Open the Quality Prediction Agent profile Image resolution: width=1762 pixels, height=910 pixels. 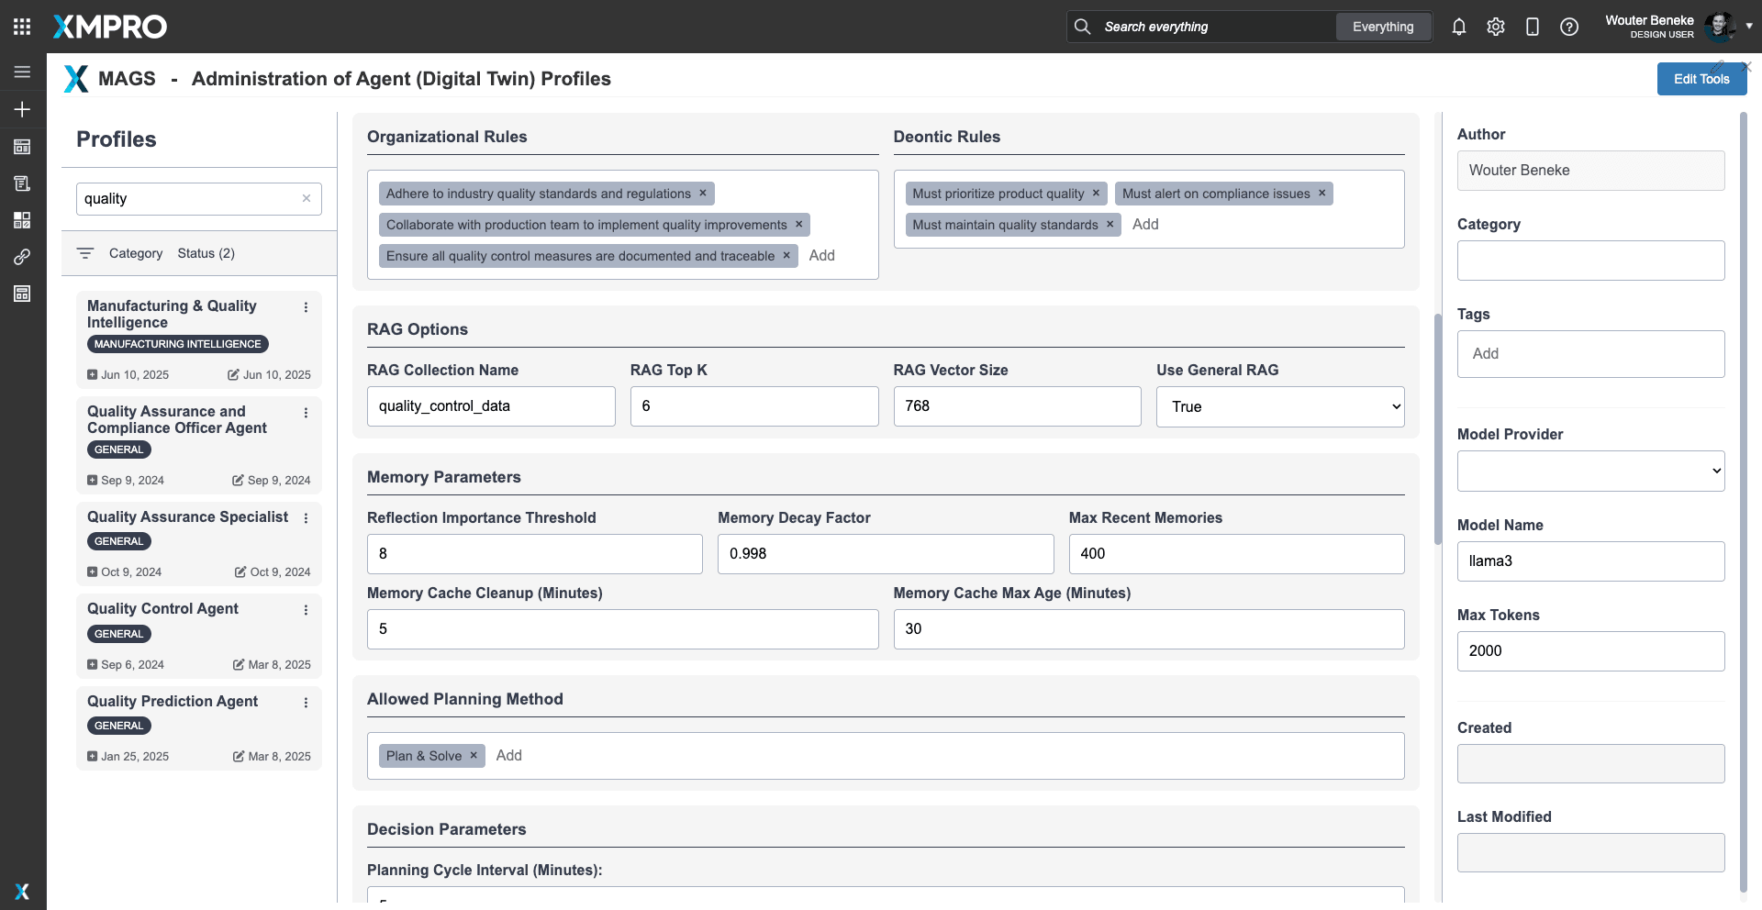pyautogui.click(x=173, y=702)
